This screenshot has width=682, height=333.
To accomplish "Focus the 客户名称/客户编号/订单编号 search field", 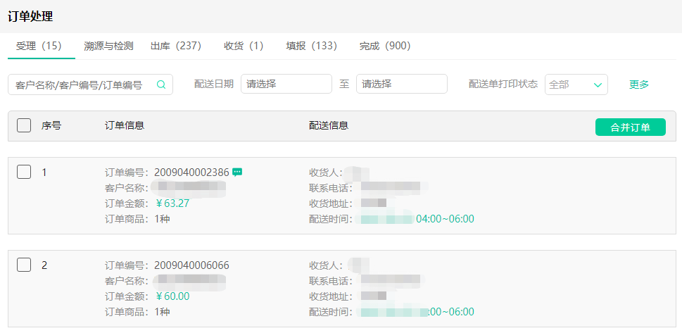I will click(x=91, y=84).
